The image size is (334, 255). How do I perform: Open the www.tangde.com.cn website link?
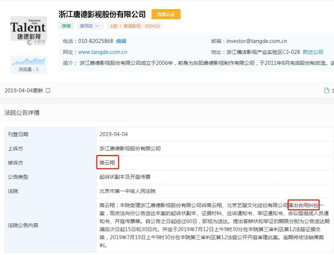(x=103, y=52)
